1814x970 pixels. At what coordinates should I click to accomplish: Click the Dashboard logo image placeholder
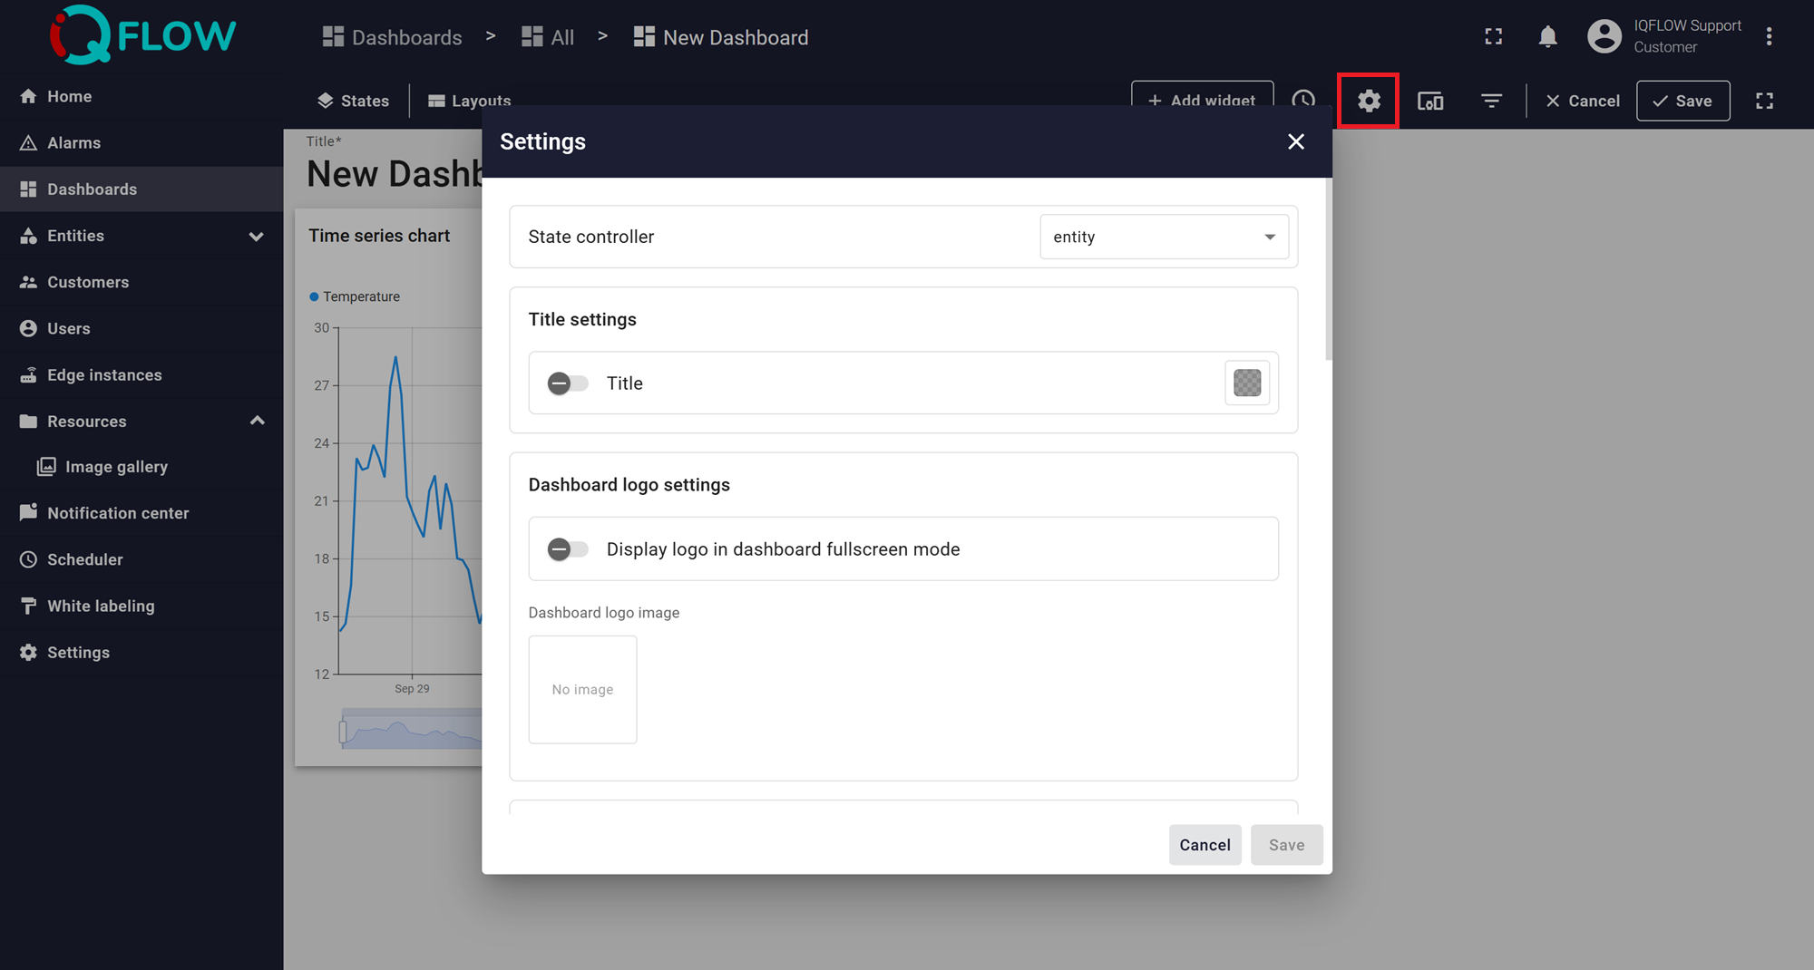pyautogui.click(x=582, y=690)
